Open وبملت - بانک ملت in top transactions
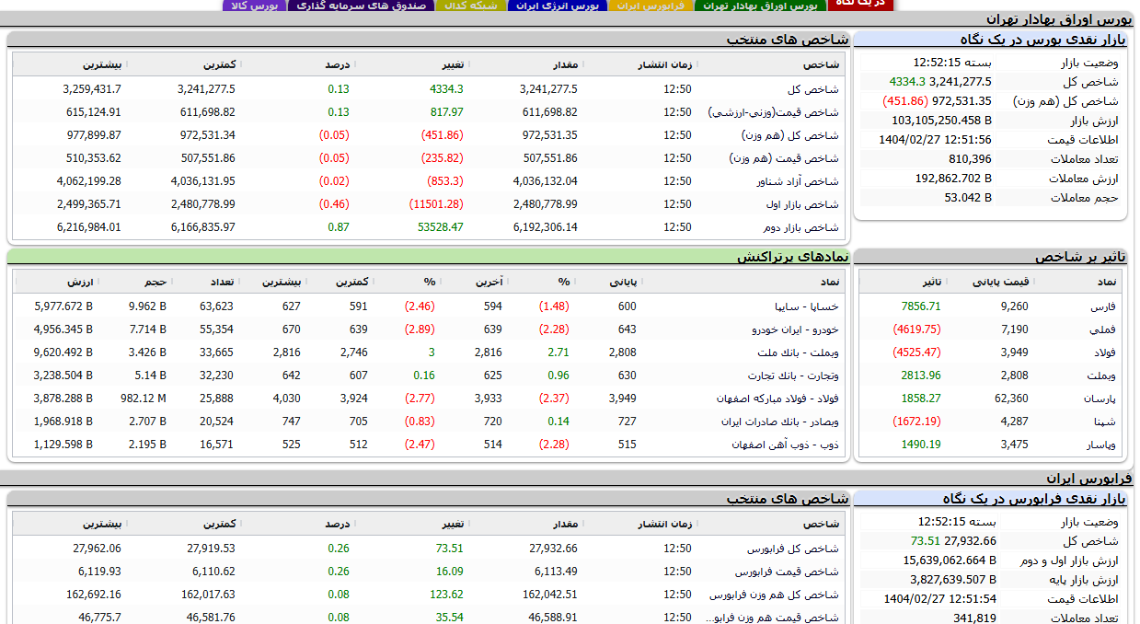Viewport: 1140px width, 624px height. (x=799, y=352)
